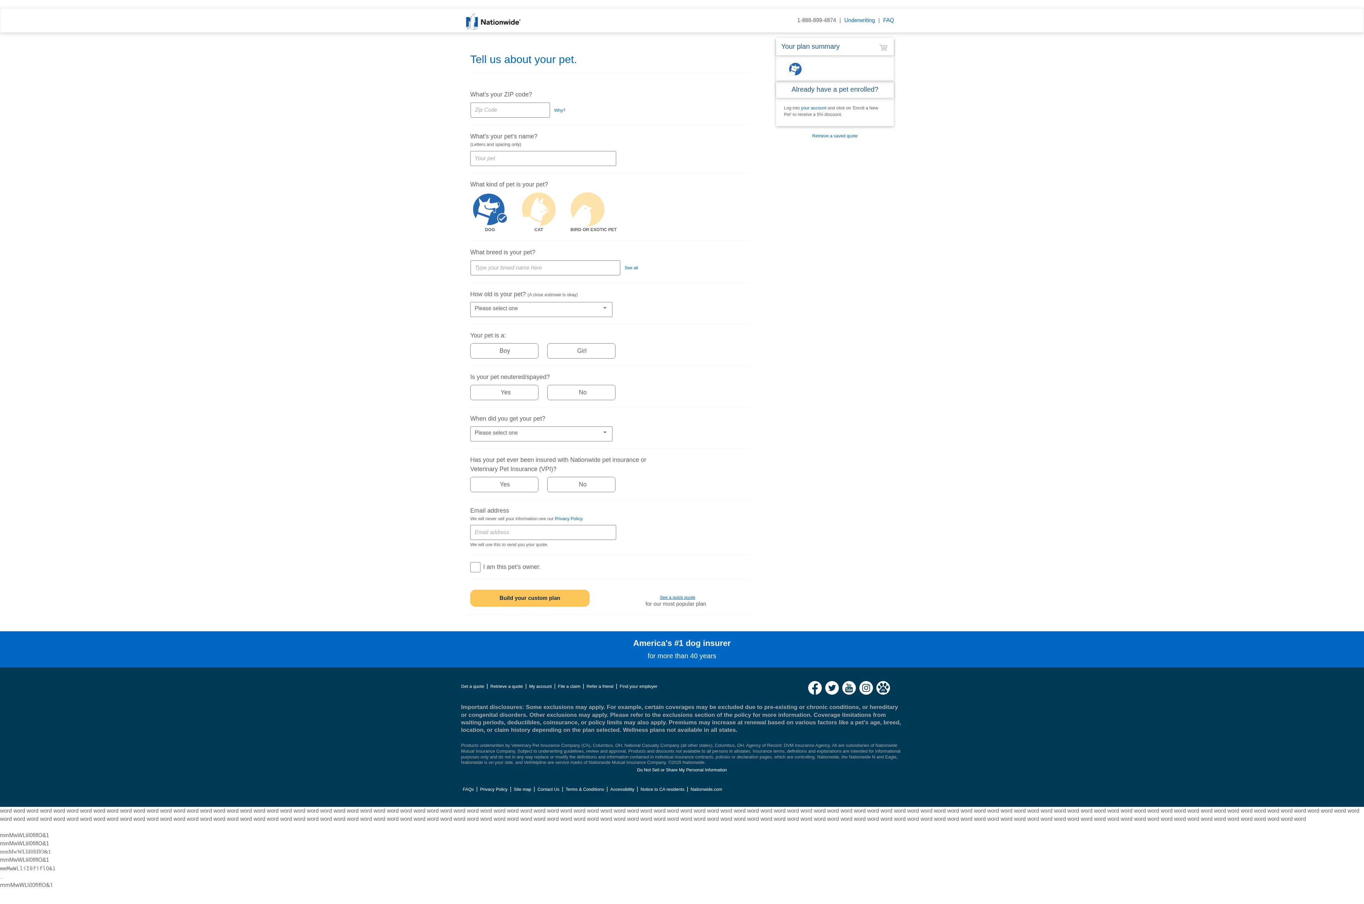Open Retrieve a quote footer link

(x=506, y=687)
